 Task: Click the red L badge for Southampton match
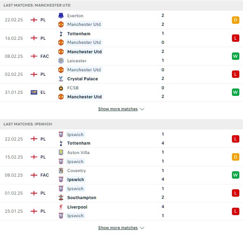[x=235, y=193]
